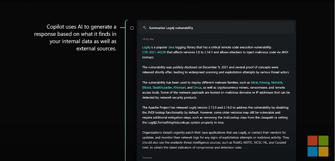
Task: Select the Summarize Log4j vulnerability prompt header
Action: (217, 28)
